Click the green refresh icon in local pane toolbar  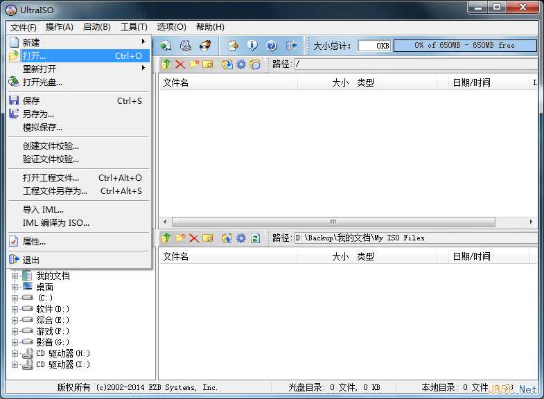(255, 238)
